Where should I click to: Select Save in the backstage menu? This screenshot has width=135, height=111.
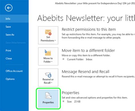pyautogui.click(x=8, y=27)
